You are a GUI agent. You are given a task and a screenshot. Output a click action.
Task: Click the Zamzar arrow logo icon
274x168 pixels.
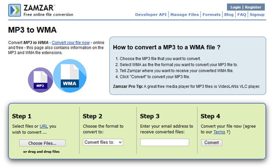[15, 10]
